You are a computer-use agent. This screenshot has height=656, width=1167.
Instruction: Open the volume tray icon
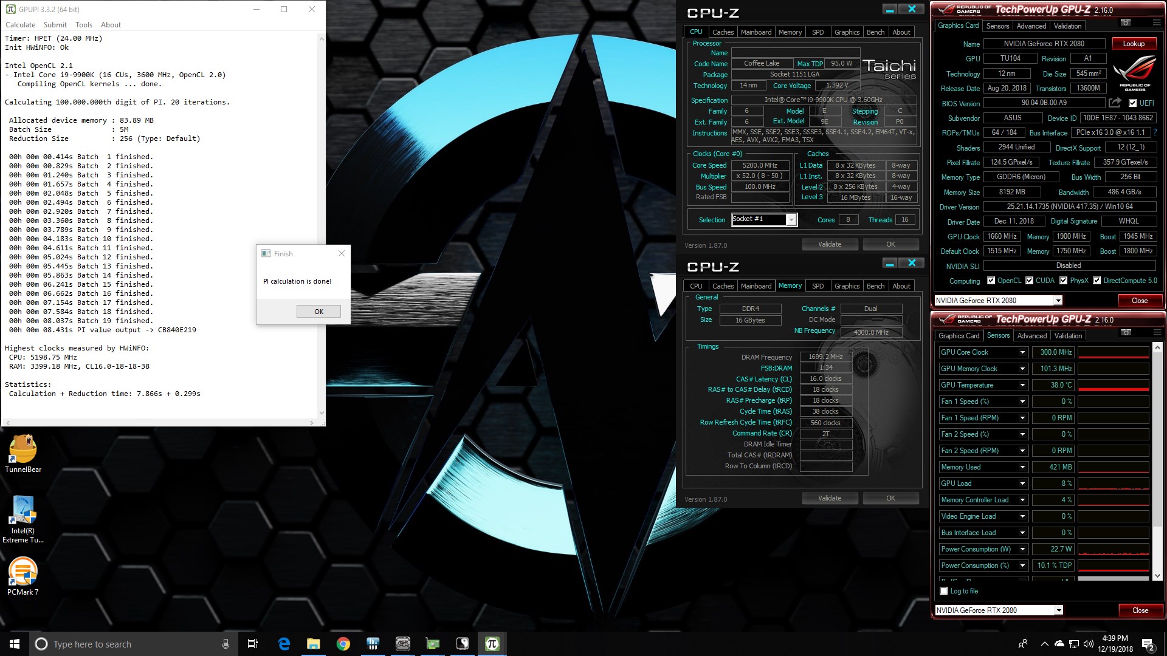1088,644
